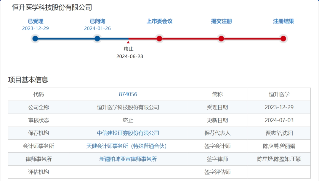Click the company title 恒升医学科技股份有限公司
This screenshot has width=319, height=181.
(52, 7)
